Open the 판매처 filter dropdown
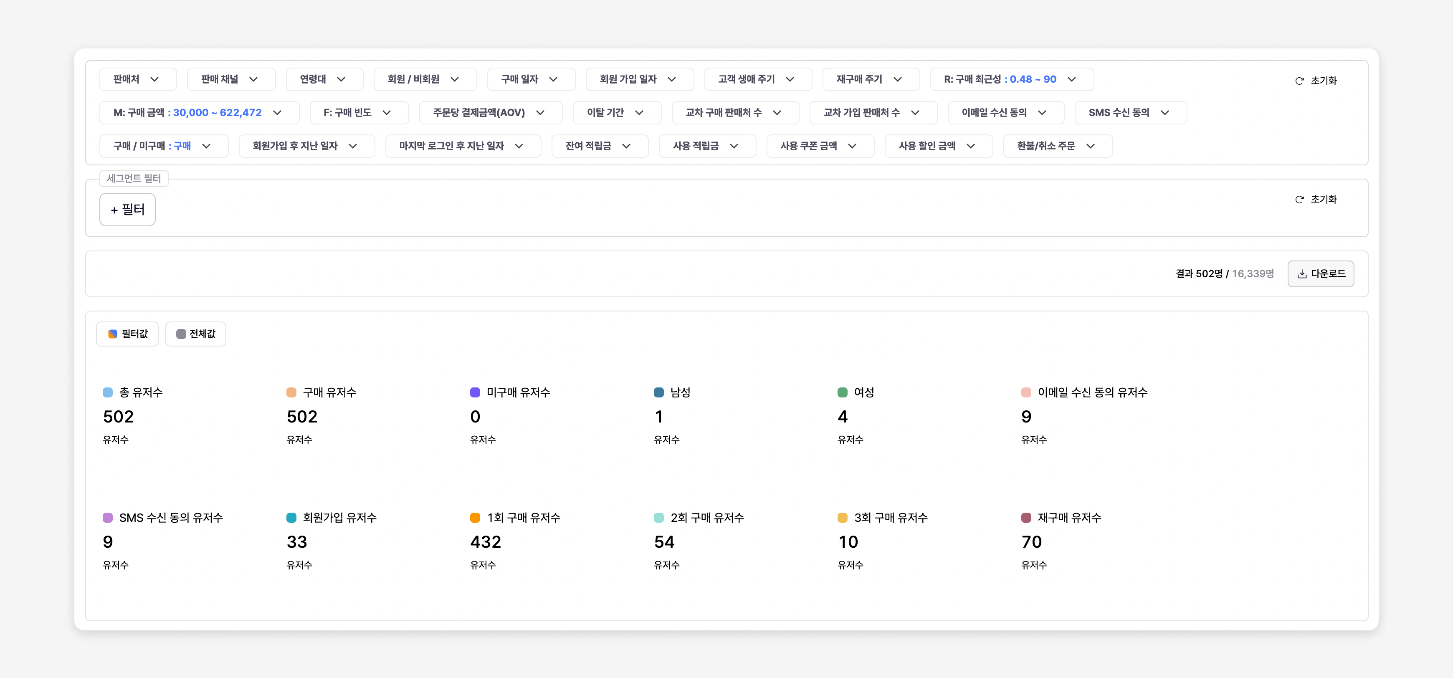Screen dimensions: 1453x678 [138, 80]
